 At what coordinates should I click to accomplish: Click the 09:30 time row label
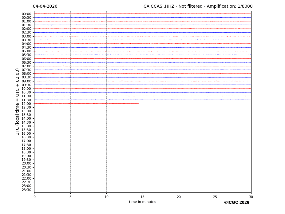(x=26, y=85)
